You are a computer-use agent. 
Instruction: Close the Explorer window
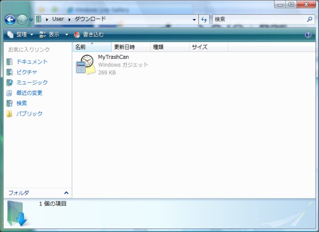pyautogui.click(x=306, y=4)
